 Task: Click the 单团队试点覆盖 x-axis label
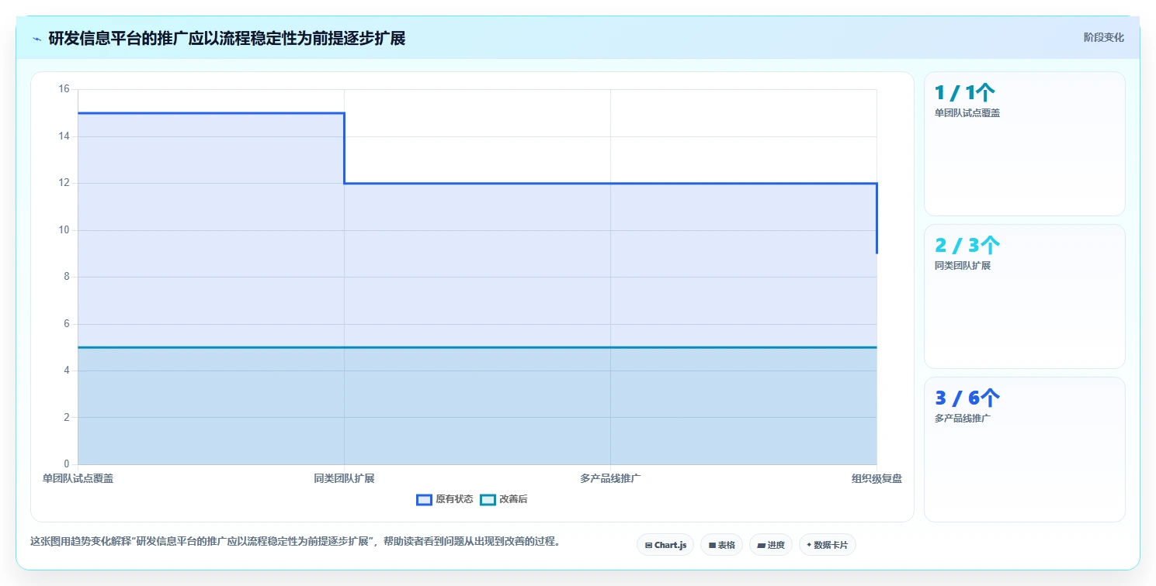click(x=78, y=479)
